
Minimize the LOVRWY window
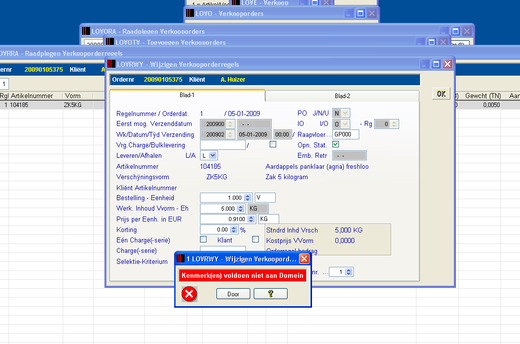coord(425,64)
